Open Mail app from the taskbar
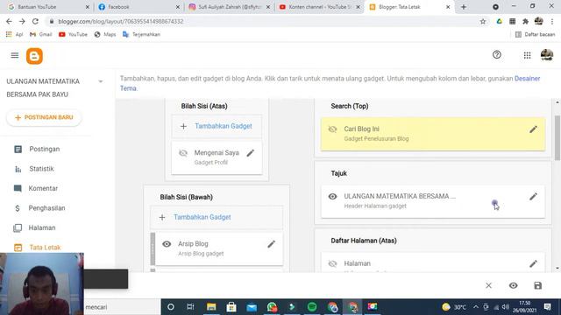561x315 pixels. [252, 307]
